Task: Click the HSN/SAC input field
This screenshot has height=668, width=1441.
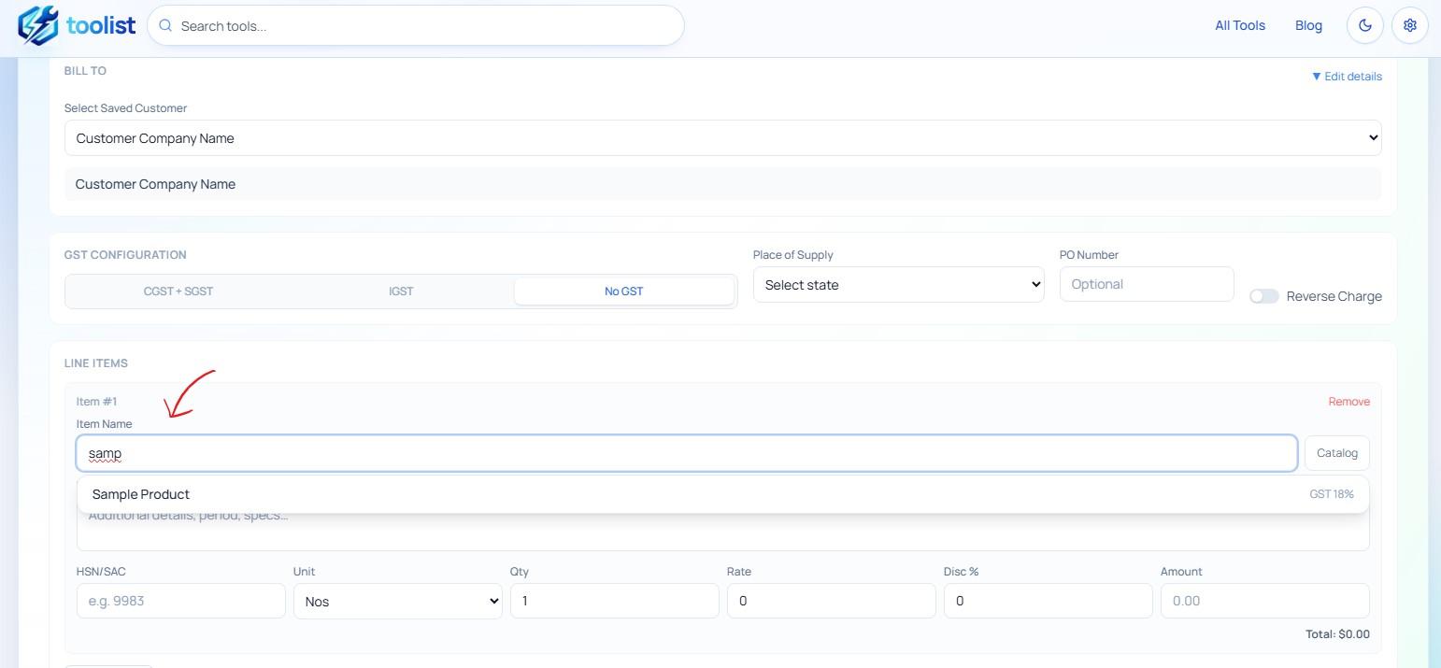Action: (x=180, y=601)
